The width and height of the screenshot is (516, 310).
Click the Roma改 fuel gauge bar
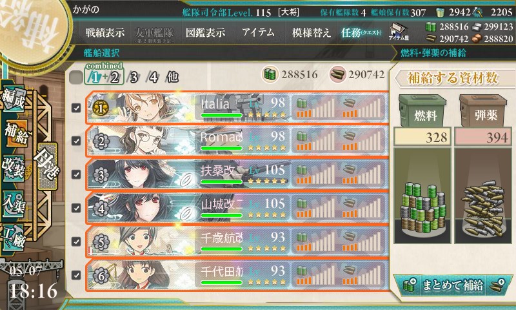[315, 141]
